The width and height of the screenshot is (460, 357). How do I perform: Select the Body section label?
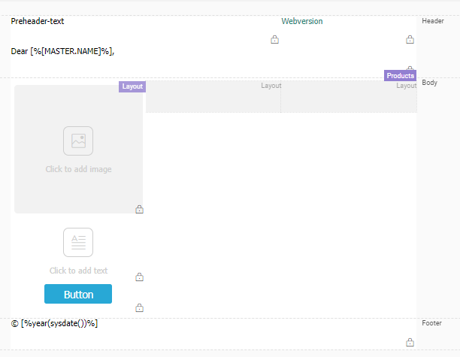click(429, 83)
